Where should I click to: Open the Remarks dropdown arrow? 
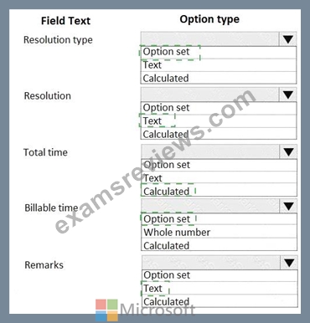pos(289,263)
